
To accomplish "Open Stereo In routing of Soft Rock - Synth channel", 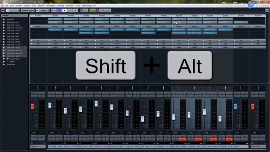I will click(225, 19).
